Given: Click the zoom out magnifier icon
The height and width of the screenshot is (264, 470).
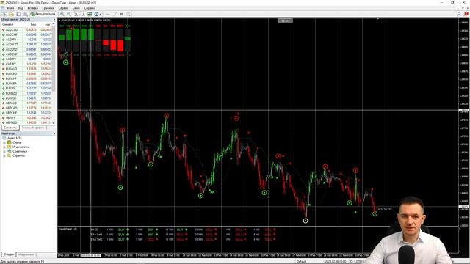Looking at the screenshot, I should (69, 14).
